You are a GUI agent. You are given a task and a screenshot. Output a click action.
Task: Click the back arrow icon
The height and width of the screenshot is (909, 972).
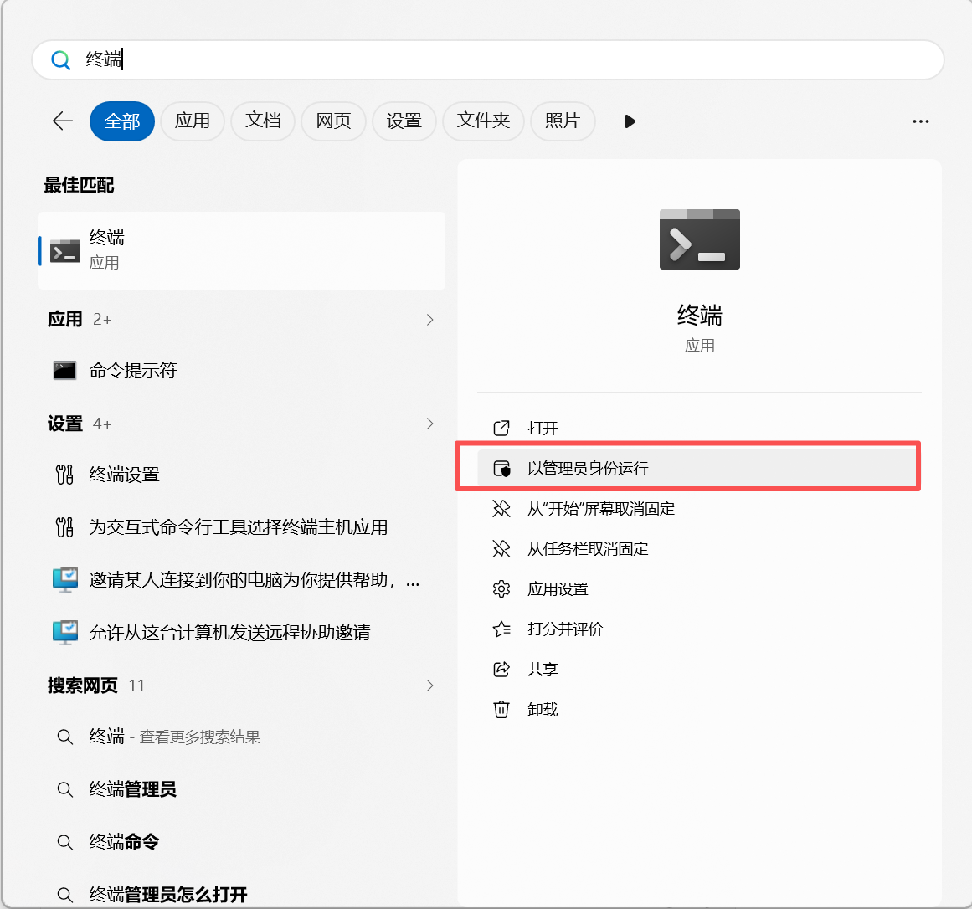tap(63, 121)
